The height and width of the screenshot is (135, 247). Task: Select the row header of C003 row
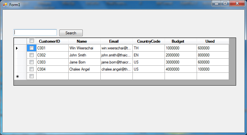pos(20,62)
